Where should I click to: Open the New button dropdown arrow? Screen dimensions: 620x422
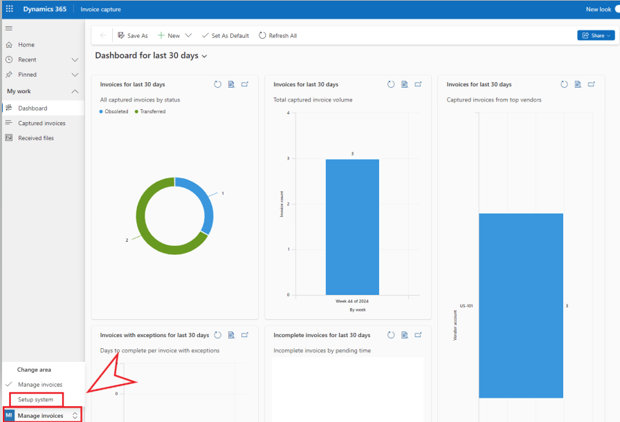188,36
